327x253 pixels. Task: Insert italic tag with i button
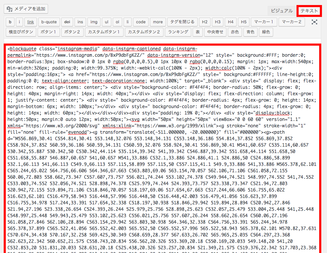tap(19, 22)
